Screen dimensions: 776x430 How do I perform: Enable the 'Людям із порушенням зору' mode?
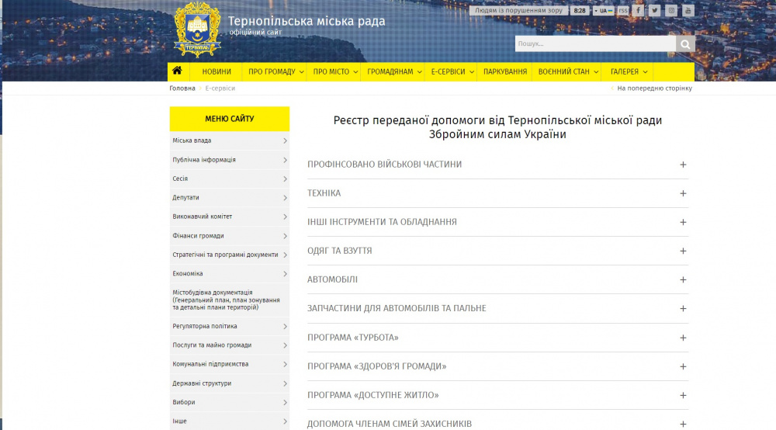coord(518,10)
